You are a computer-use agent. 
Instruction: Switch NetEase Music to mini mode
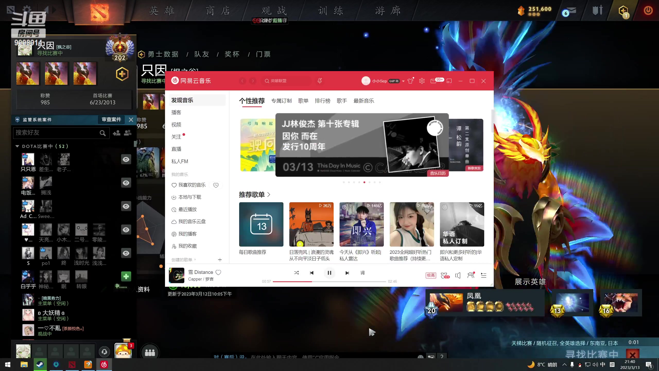coord(449,81)
